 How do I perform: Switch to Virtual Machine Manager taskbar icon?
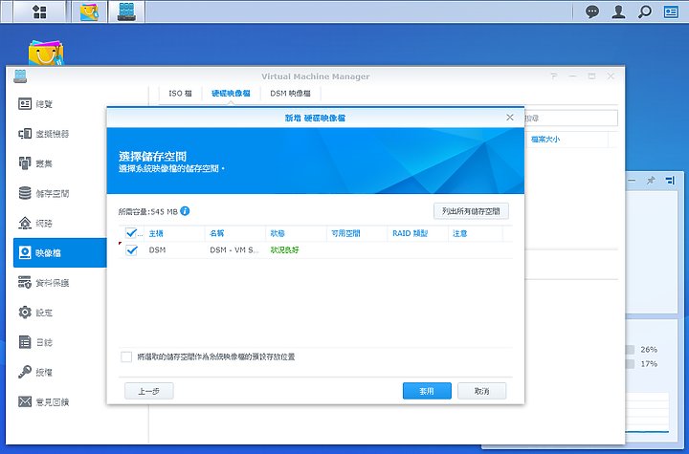click(x=126, y=11)
